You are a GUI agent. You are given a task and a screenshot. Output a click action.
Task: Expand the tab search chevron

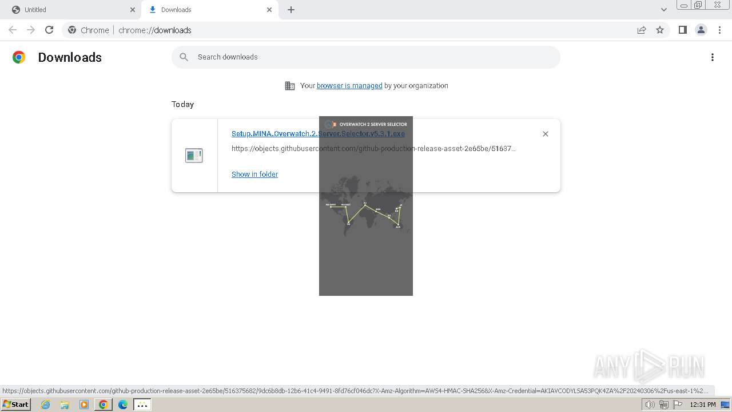(x=664, y=10)
